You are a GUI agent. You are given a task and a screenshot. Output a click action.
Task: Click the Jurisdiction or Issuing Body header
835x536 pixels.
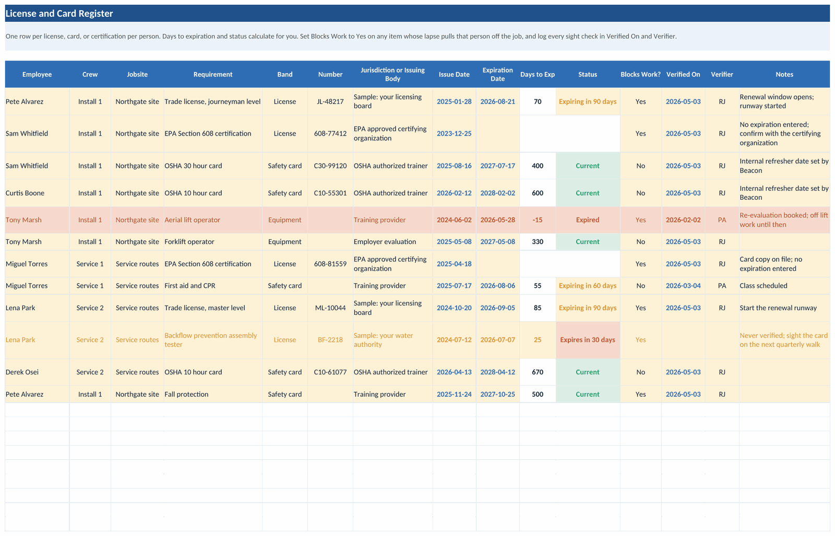click(392, 75)
